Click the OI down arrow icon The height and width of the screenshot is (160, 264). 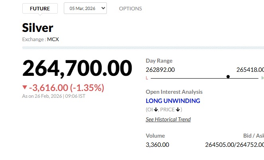click(x=156, y=110)
